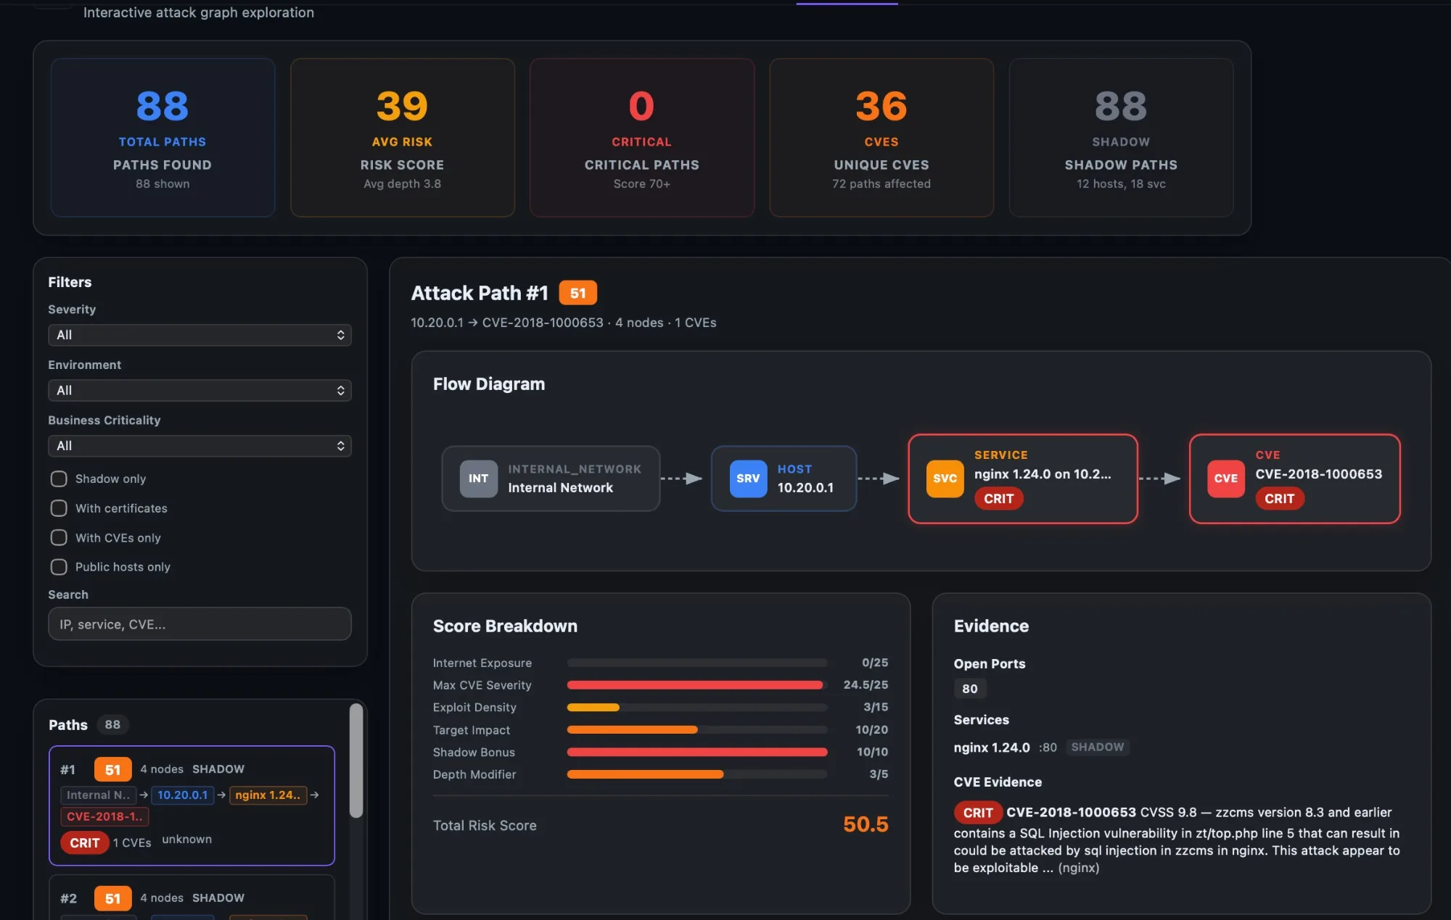Viewport: 1451px width, 920px height.
Task: Click the Interactive attack graph exploration subtitle
Action: pos(199,12)
